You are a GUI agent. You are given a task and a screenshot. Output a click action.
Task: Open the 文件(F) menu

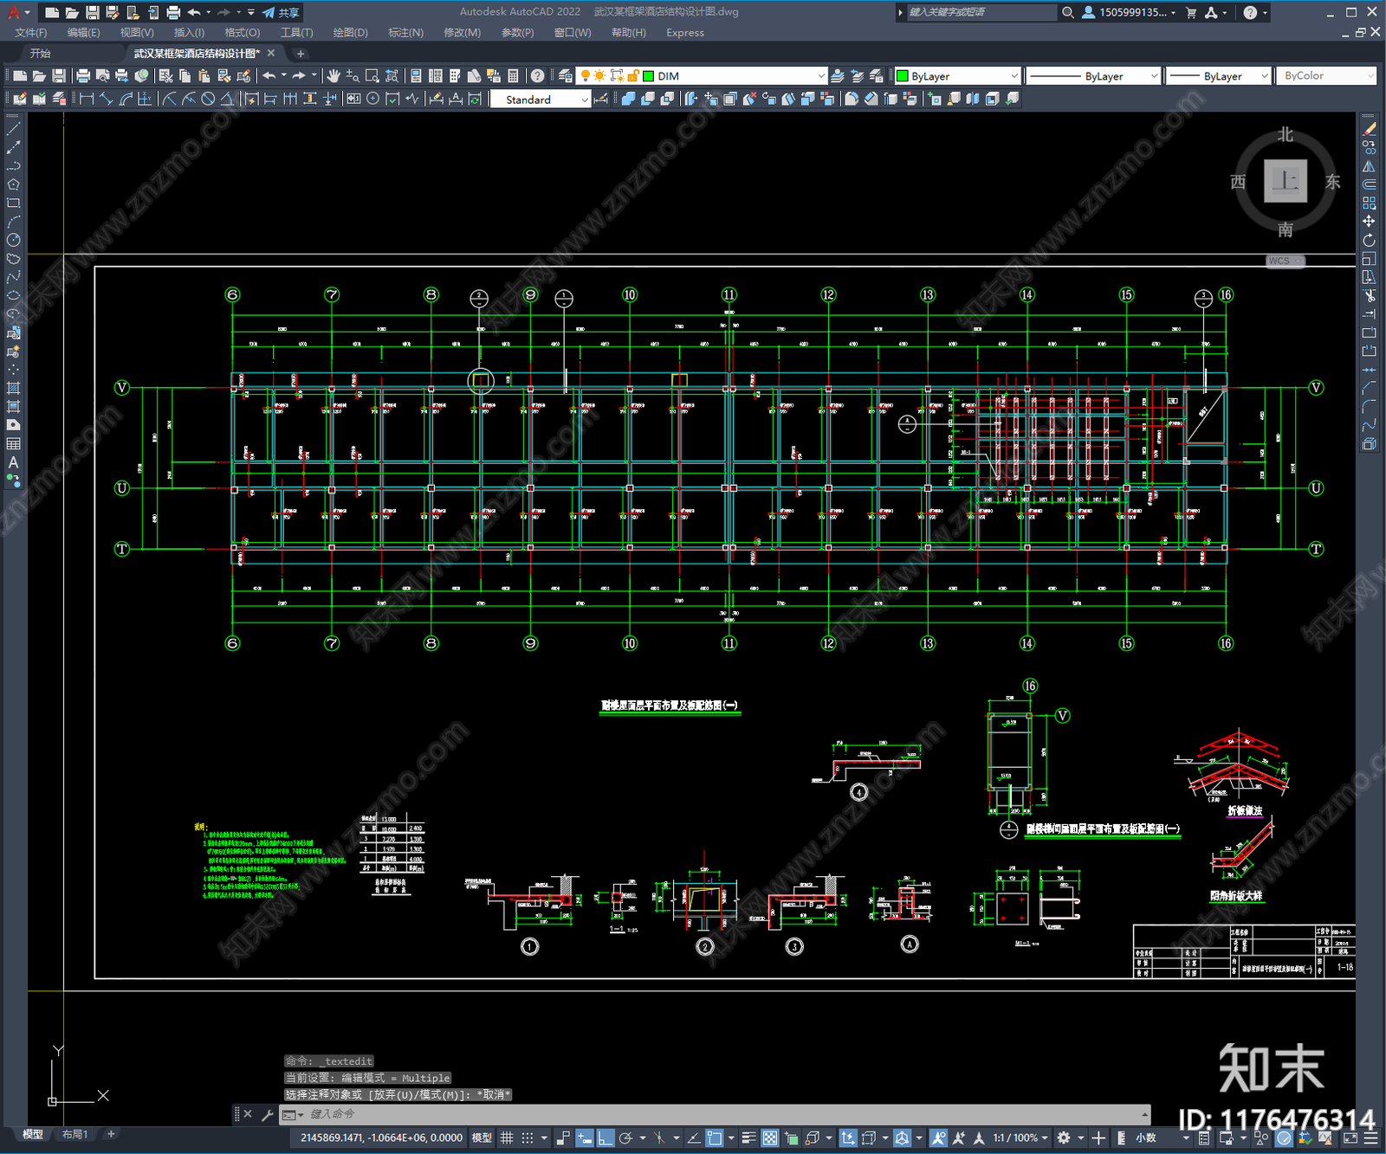(30, 33)
